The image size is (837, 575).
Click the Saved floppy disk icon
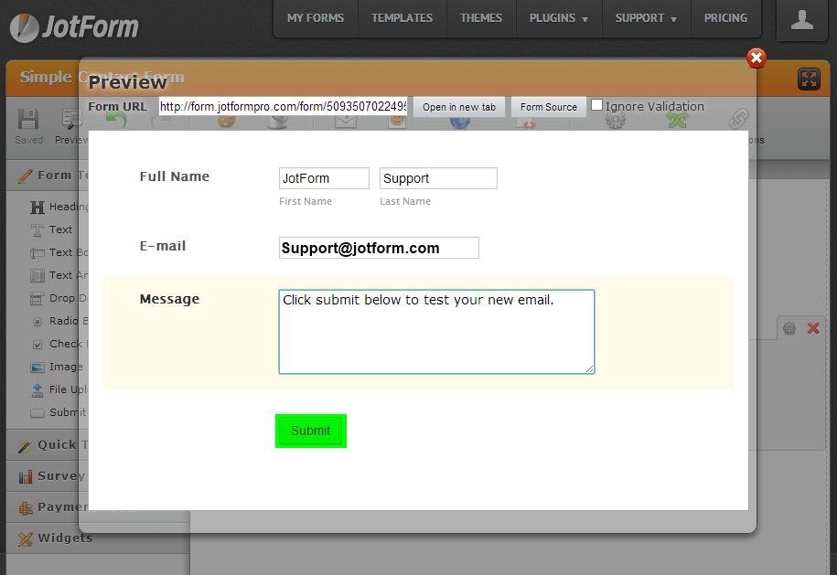coord(28,120)
